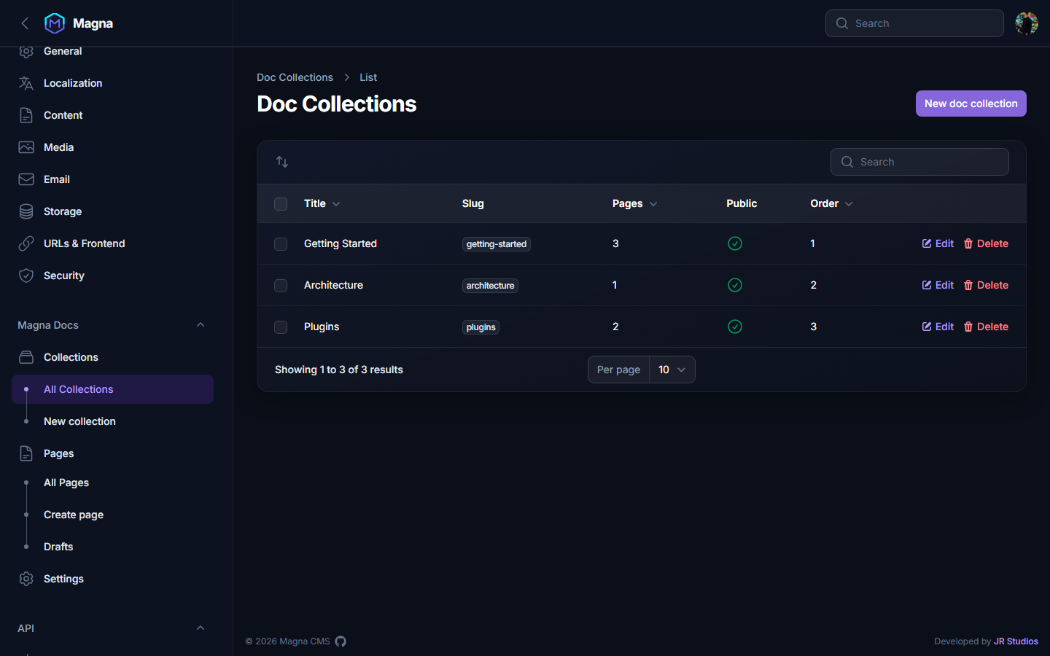
Task: Edit the Architecture collection
Action: pyautogui.click(x=938, y=285)
